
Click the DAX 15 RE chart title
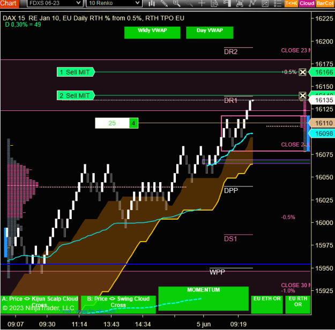coord(93,18)
